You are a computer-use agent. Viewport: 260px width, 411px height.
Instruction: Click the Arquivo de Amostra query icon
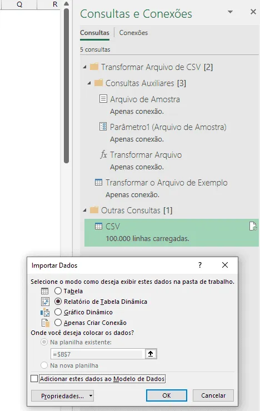(103, 99)
